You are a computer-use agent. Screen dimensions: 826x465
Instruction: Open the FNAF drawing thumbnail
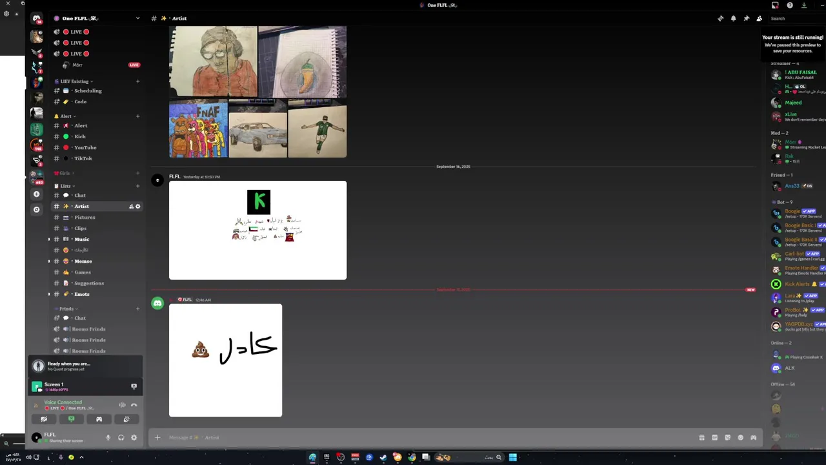[x=198, y=129]
